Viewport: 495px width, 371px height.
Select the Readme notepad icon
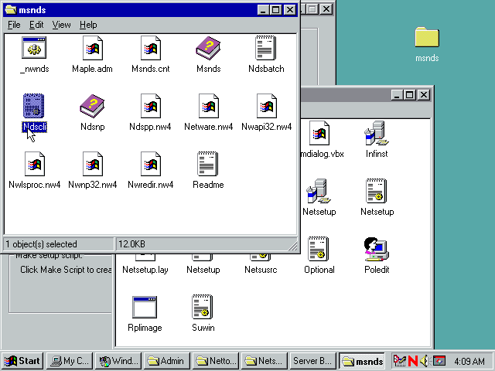point(208,164)
